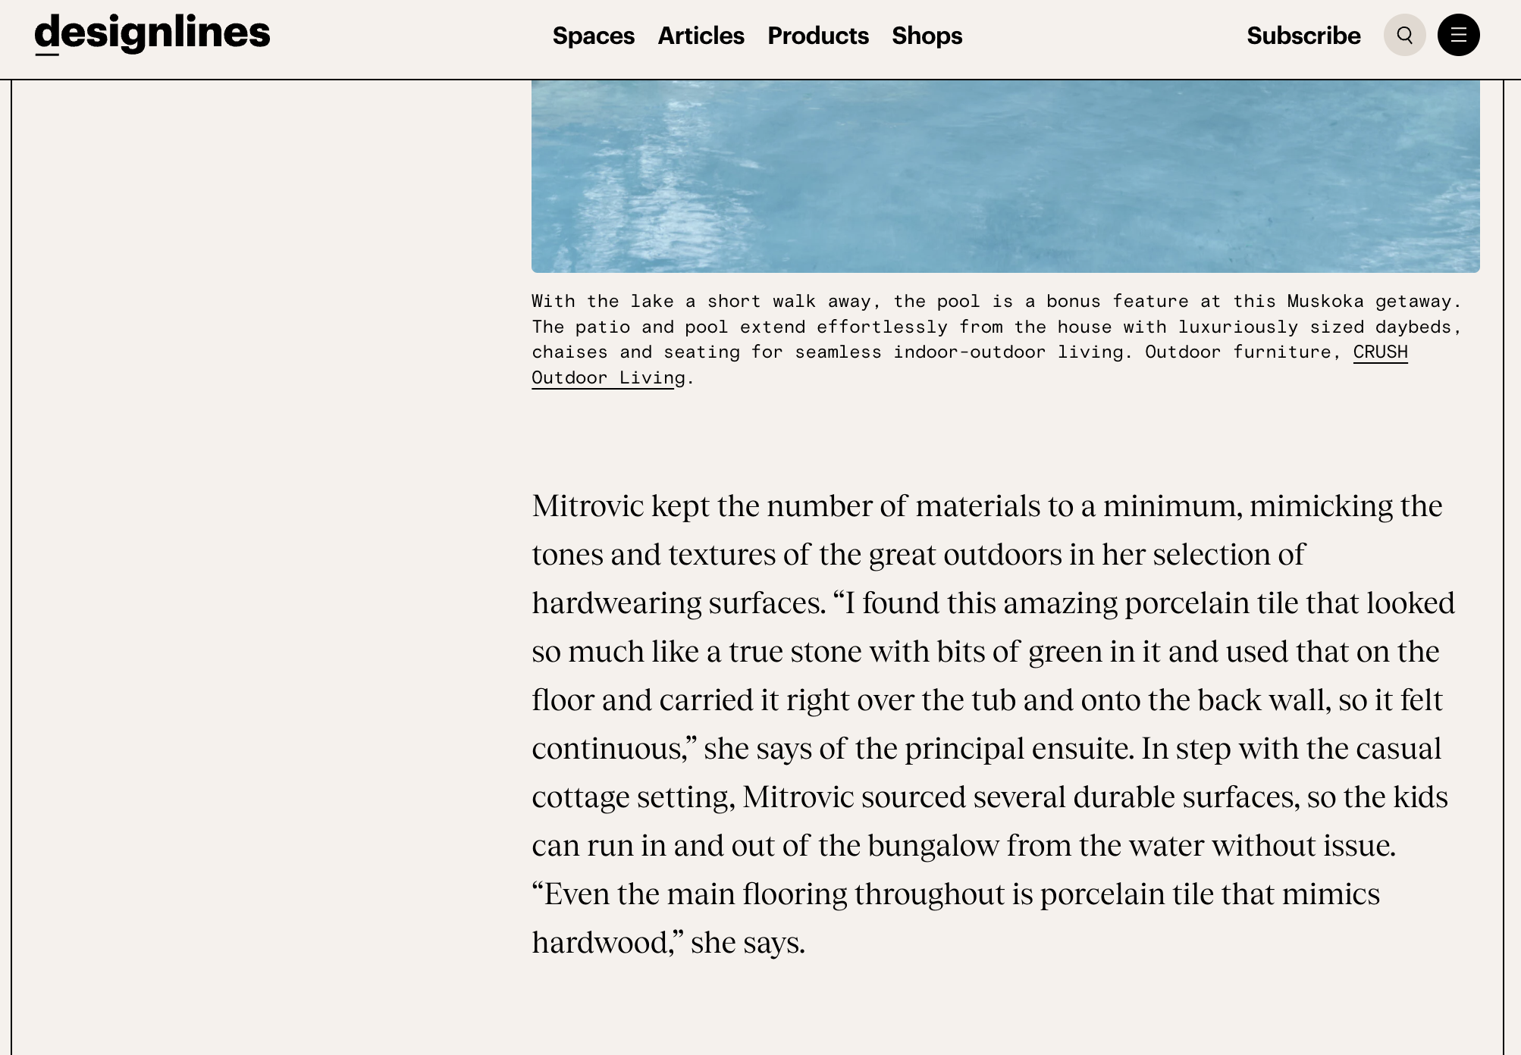Screen dimensions: 1521x1055
Task: Open the search magnifier icon
Action: (x=1404, y=35)
